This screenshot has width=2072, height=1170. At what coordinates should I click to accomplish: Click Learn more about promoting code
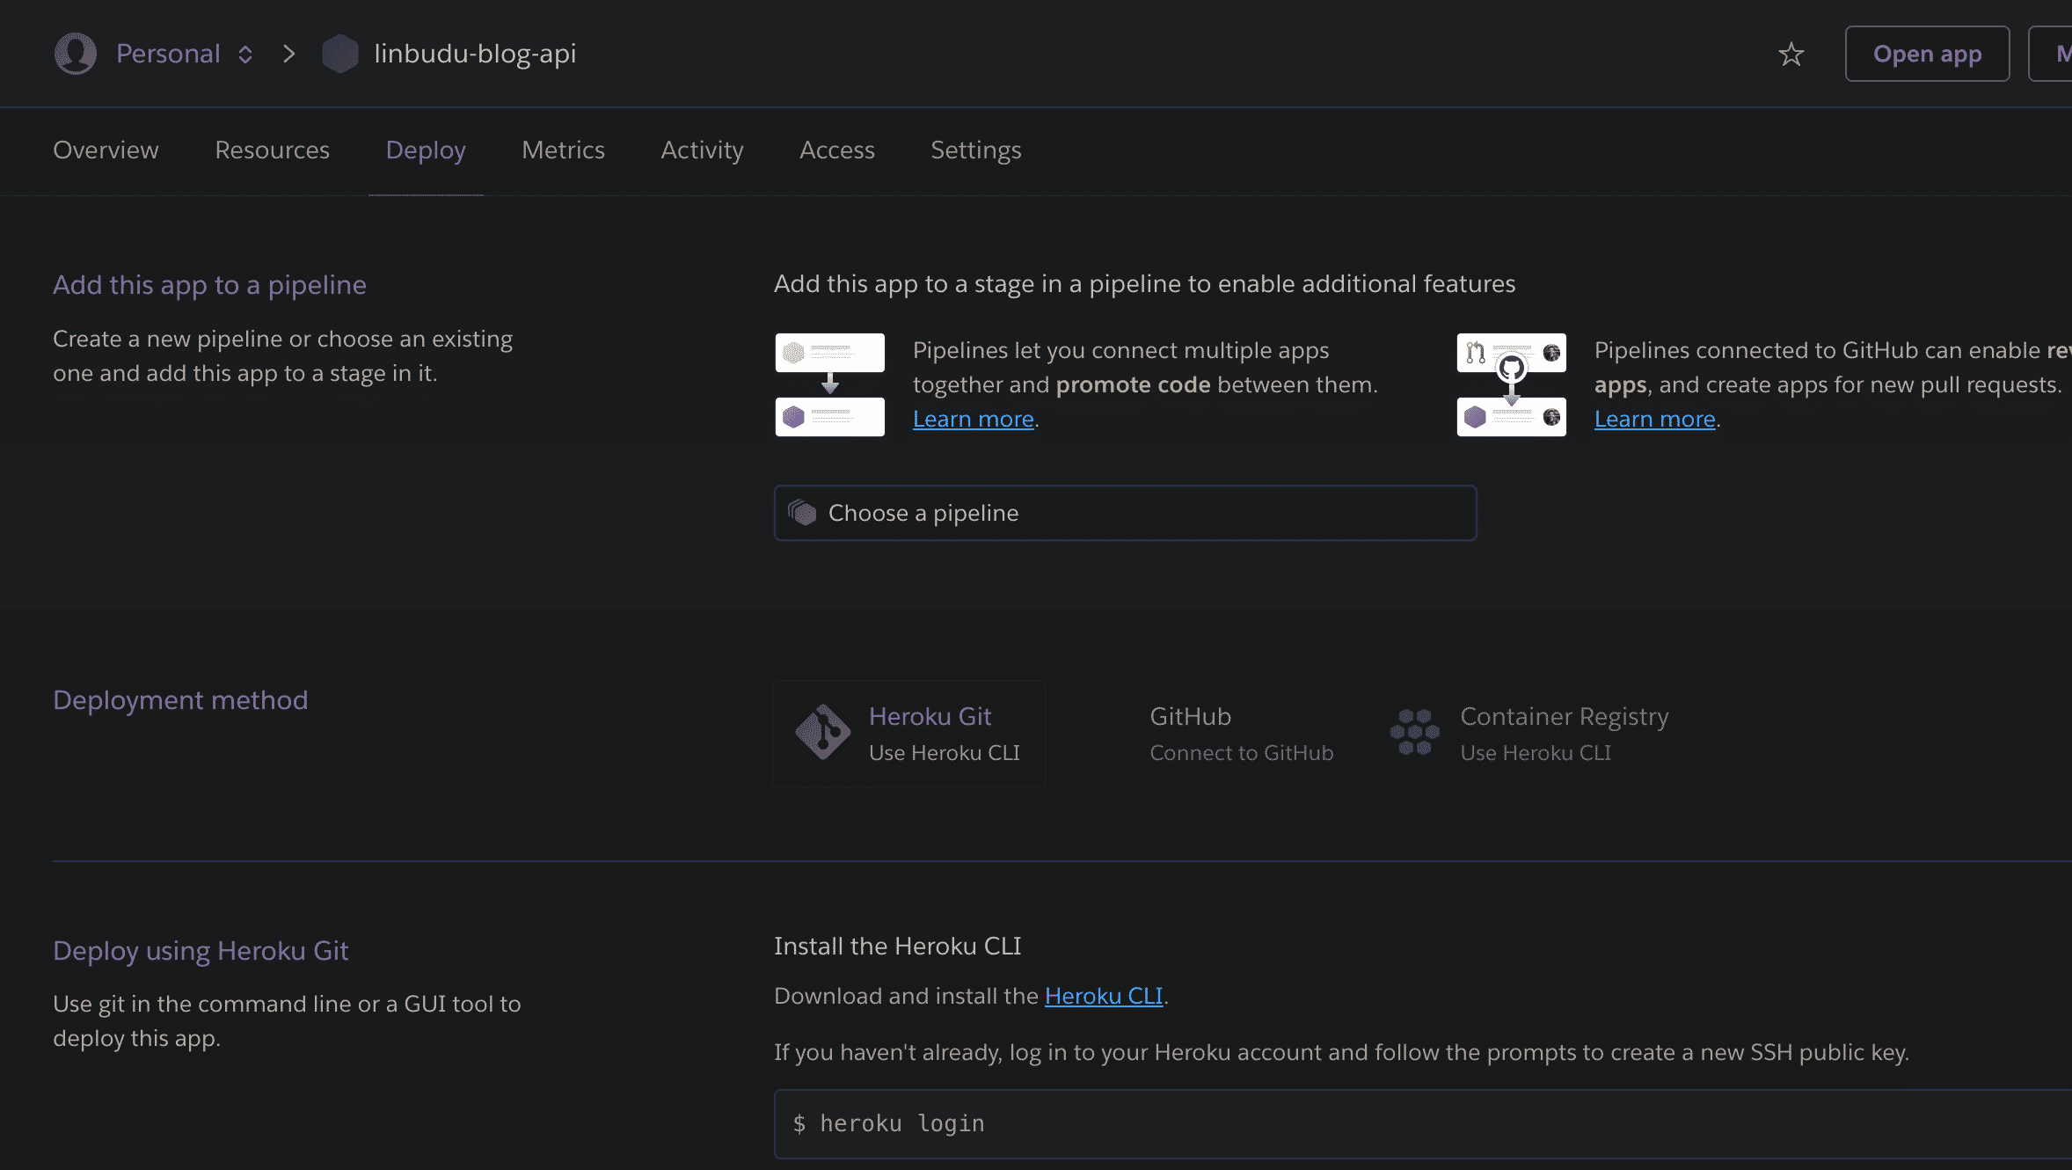click(x=973, y=419)
